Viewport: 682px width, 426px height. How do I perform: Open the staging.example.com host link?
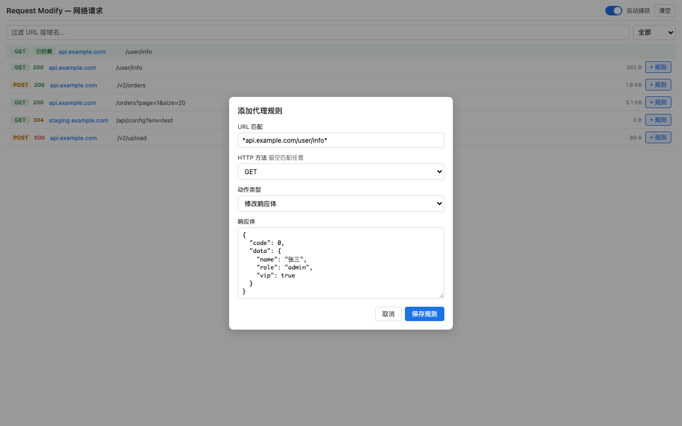pyautogui.click(x=78, y=120)
